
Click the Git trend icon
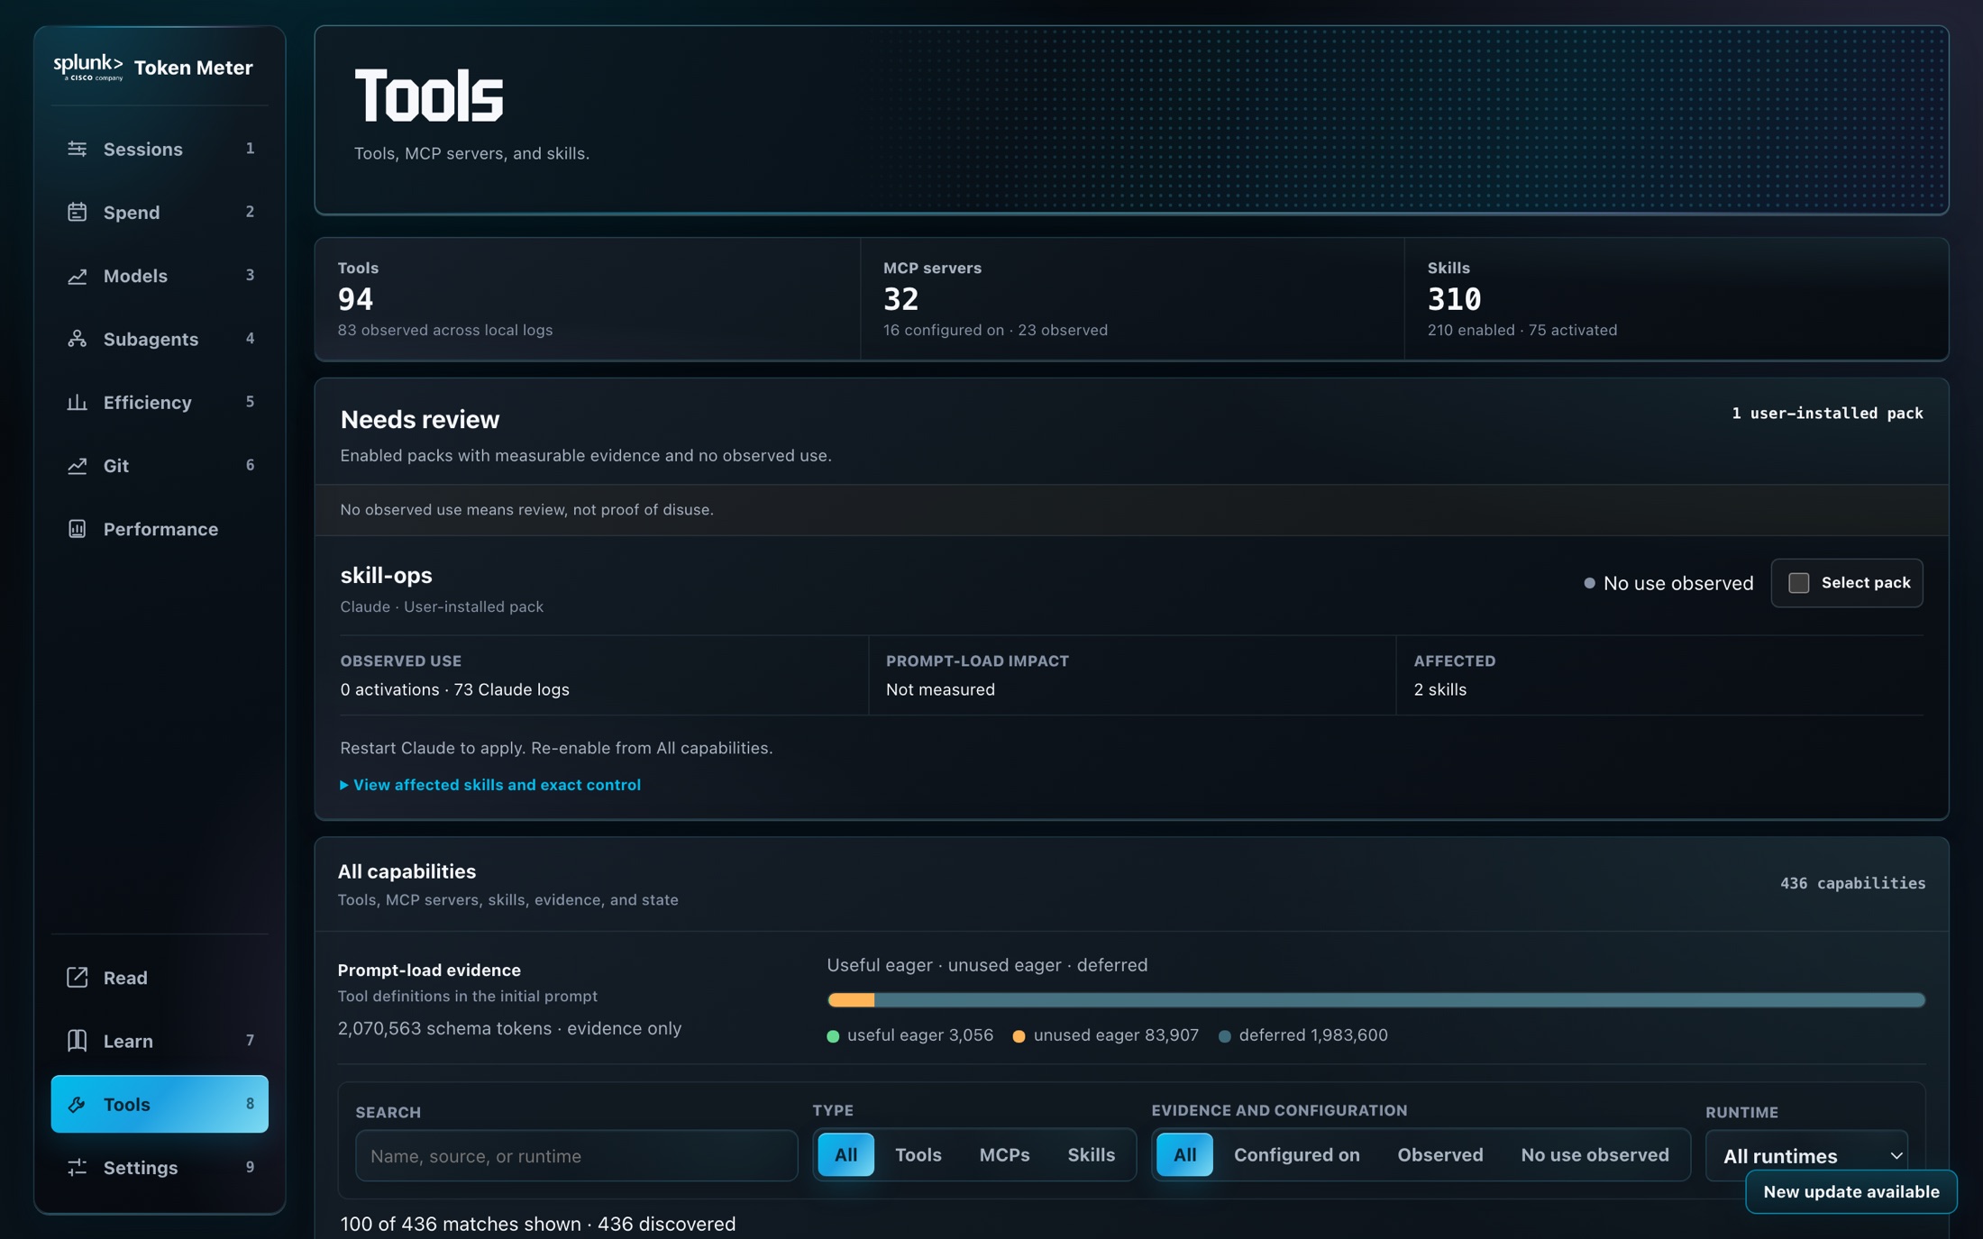coord(77,466)
